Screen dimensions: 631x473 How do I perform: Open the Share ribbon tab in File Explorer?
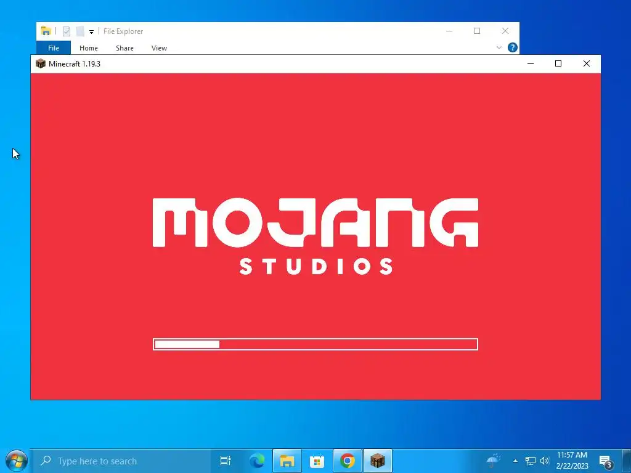(x=124, y=48)
